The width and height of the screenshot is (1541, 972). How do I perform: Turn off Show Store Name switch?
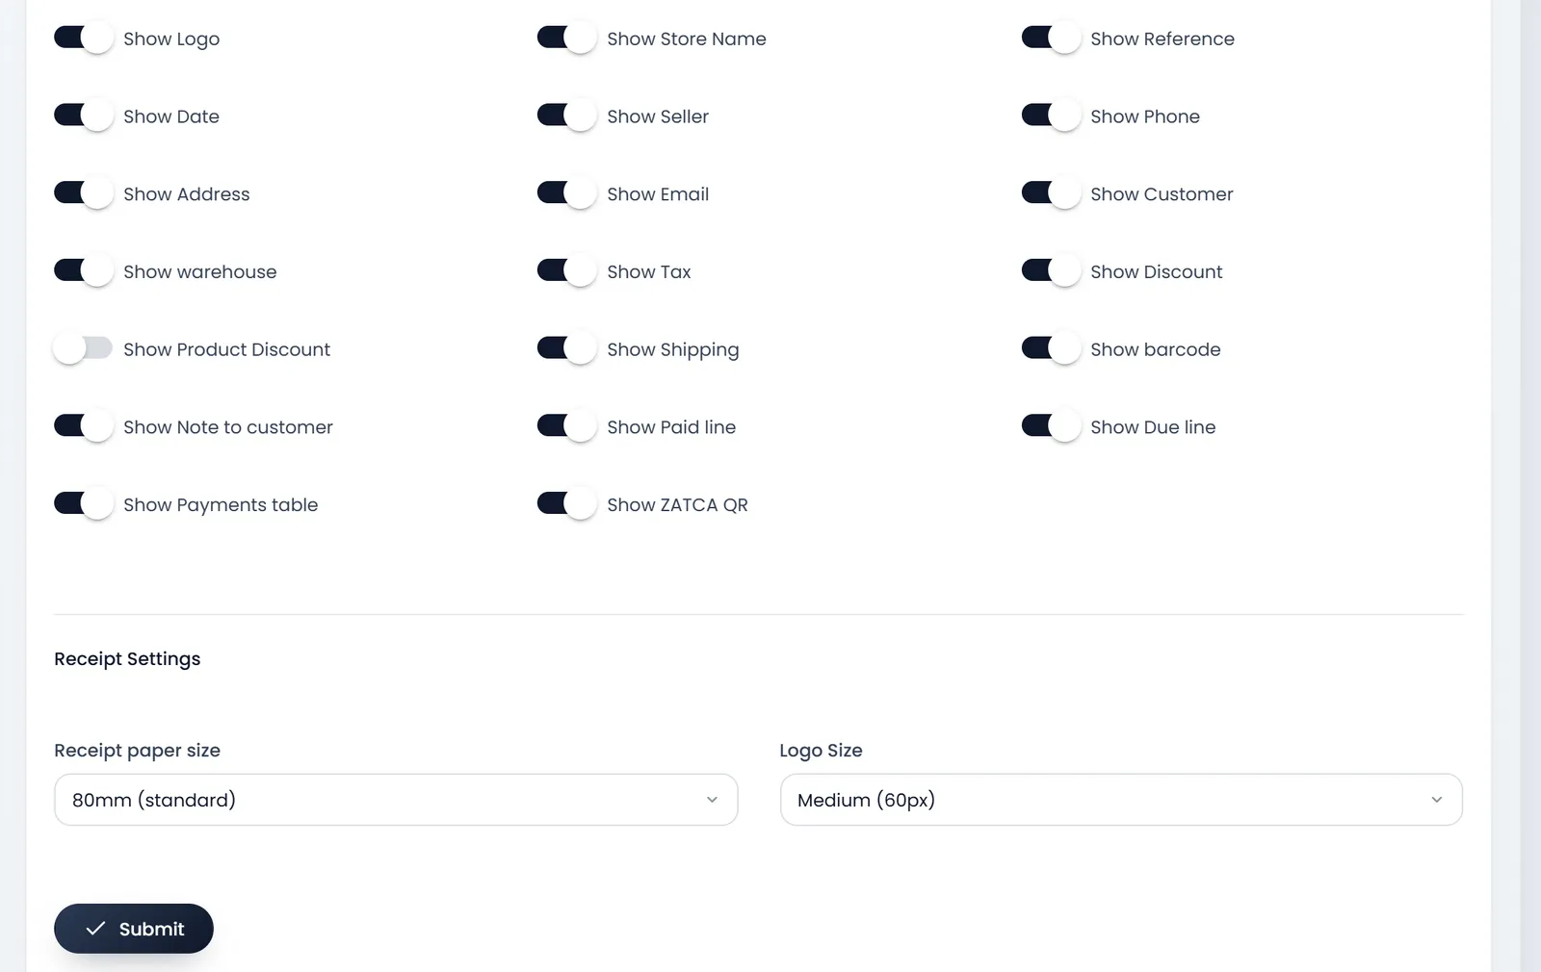click(x=566, y=38)
